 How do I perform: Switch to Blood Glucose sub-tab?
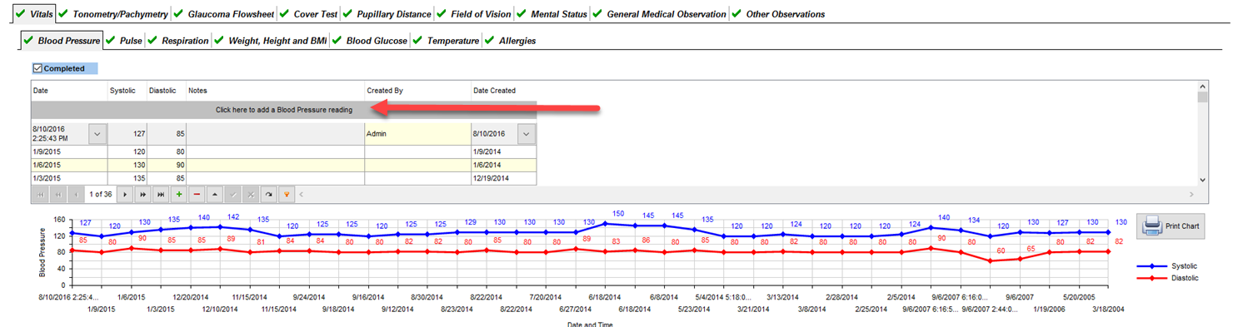point(369,40)
